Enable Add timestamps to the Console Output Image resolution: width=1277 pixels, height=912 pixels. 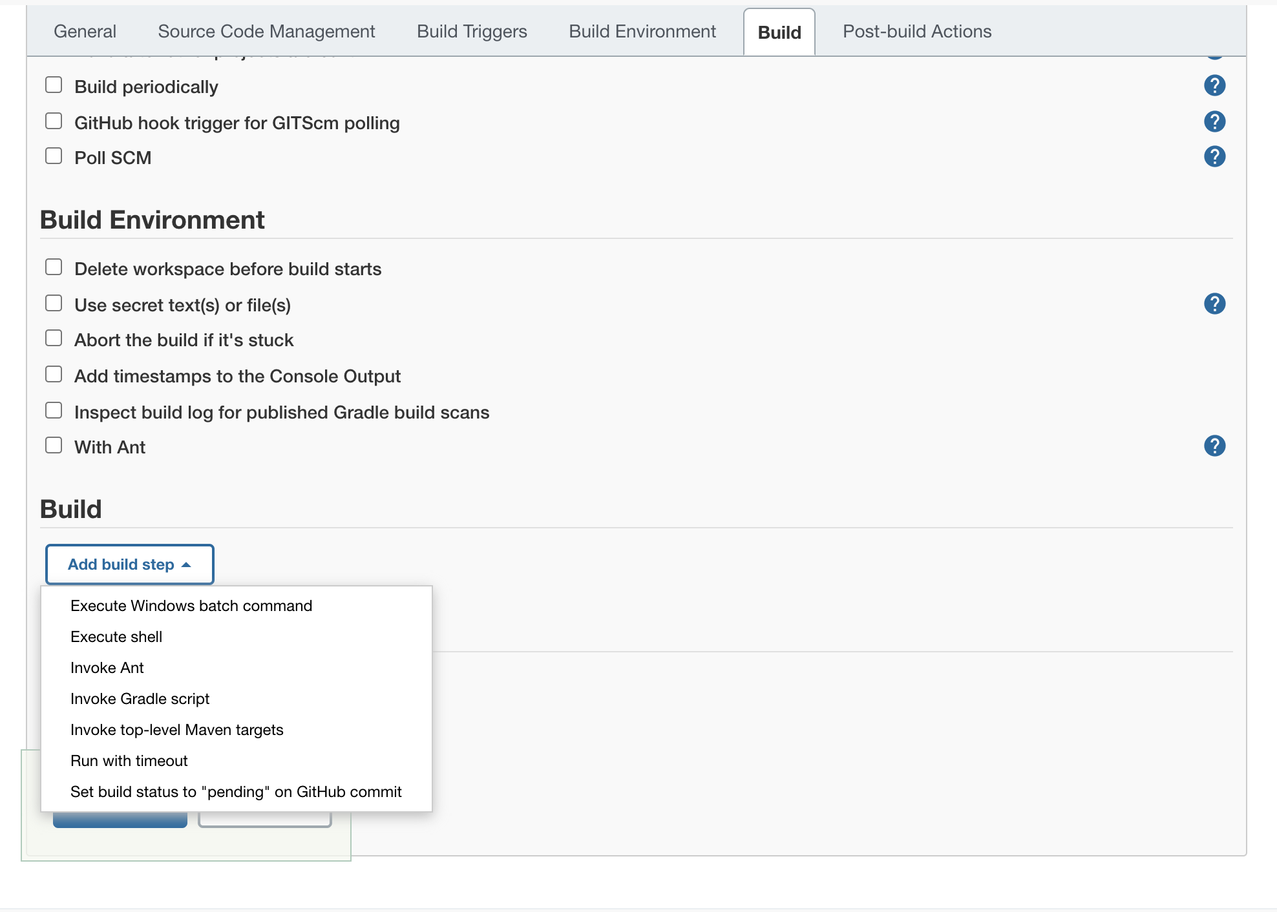tap(54, 375)
